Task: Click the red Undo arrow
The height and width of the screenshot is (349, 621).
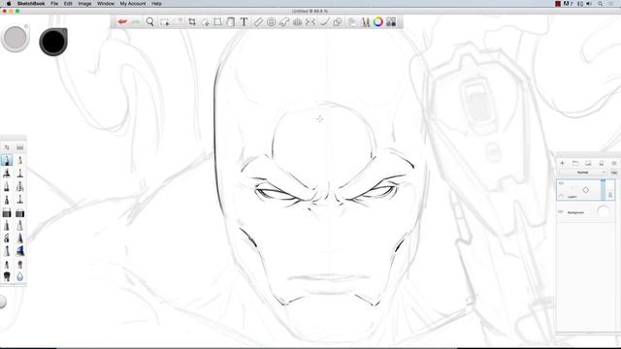Action: pyautogui.click(x=122, y=21)
